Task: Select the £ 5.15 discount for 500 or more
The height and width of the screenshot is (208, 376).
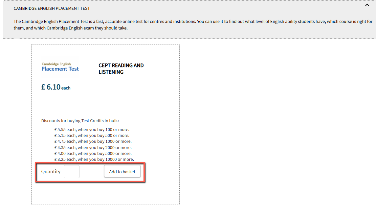Action: 92,135
